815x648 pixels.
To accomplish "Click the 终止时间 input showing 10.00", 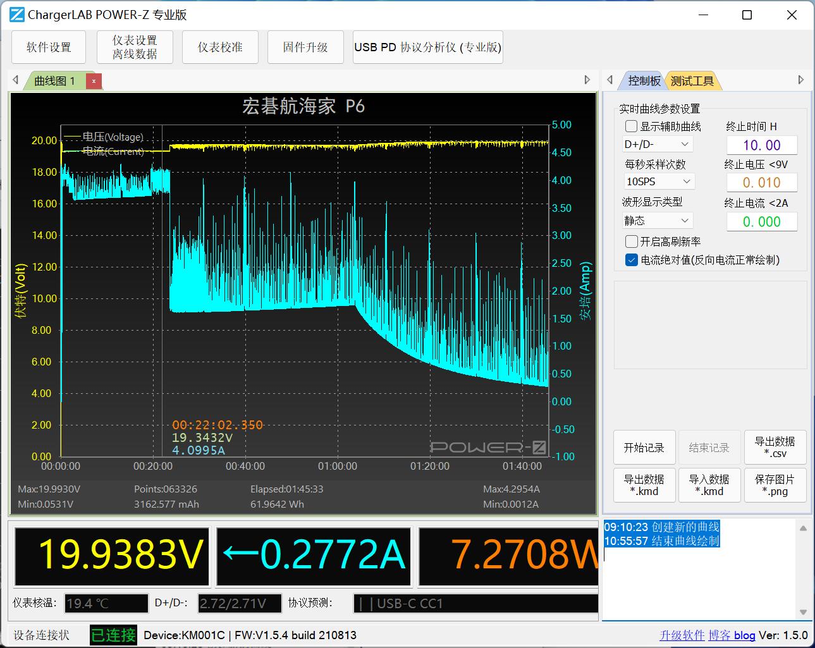I will point(762,145).
